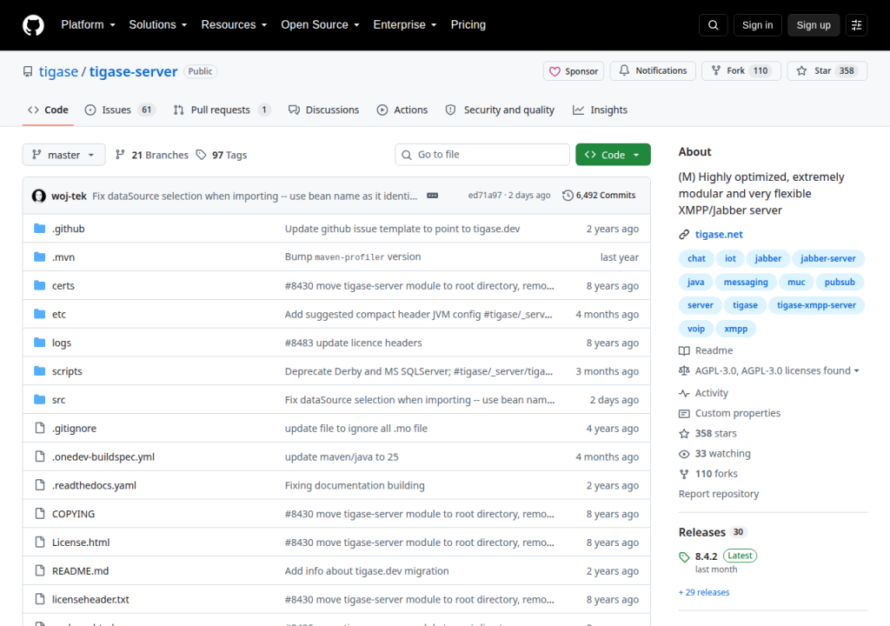Expand the green Code dropdown button
The width and height of the screenshot is (890, 626).
[x=613, y=155]
